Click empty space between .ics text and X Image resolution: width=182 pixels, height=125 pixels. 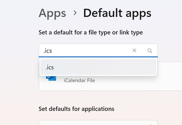[x=91, y=50]
